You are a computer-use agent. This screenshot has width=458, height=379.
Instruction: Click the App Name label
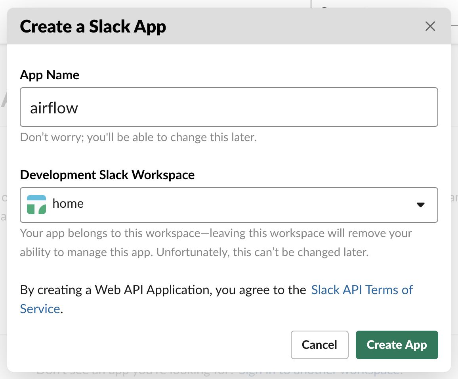click(50, 75)
